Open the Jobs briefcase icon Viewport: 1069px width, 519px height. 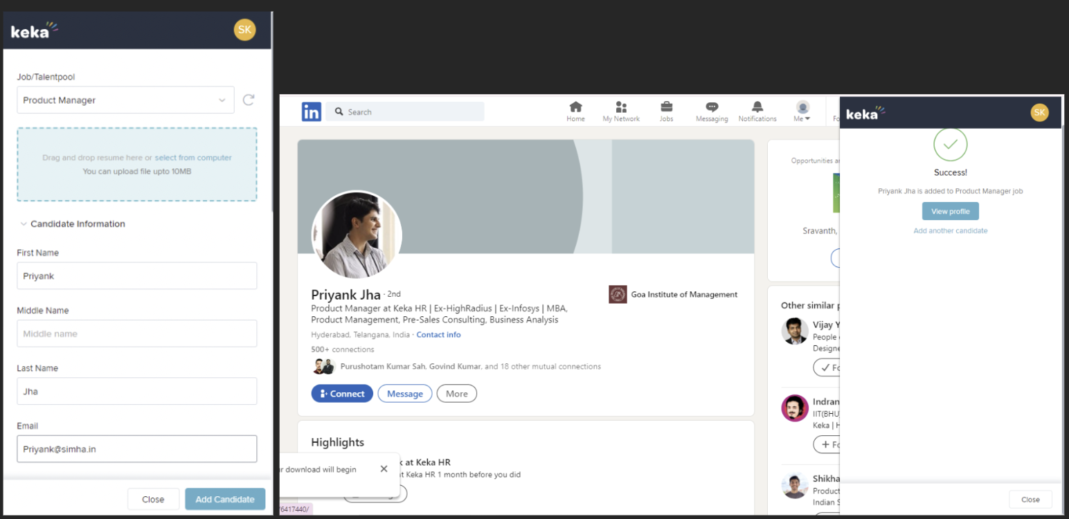[666, 107]
